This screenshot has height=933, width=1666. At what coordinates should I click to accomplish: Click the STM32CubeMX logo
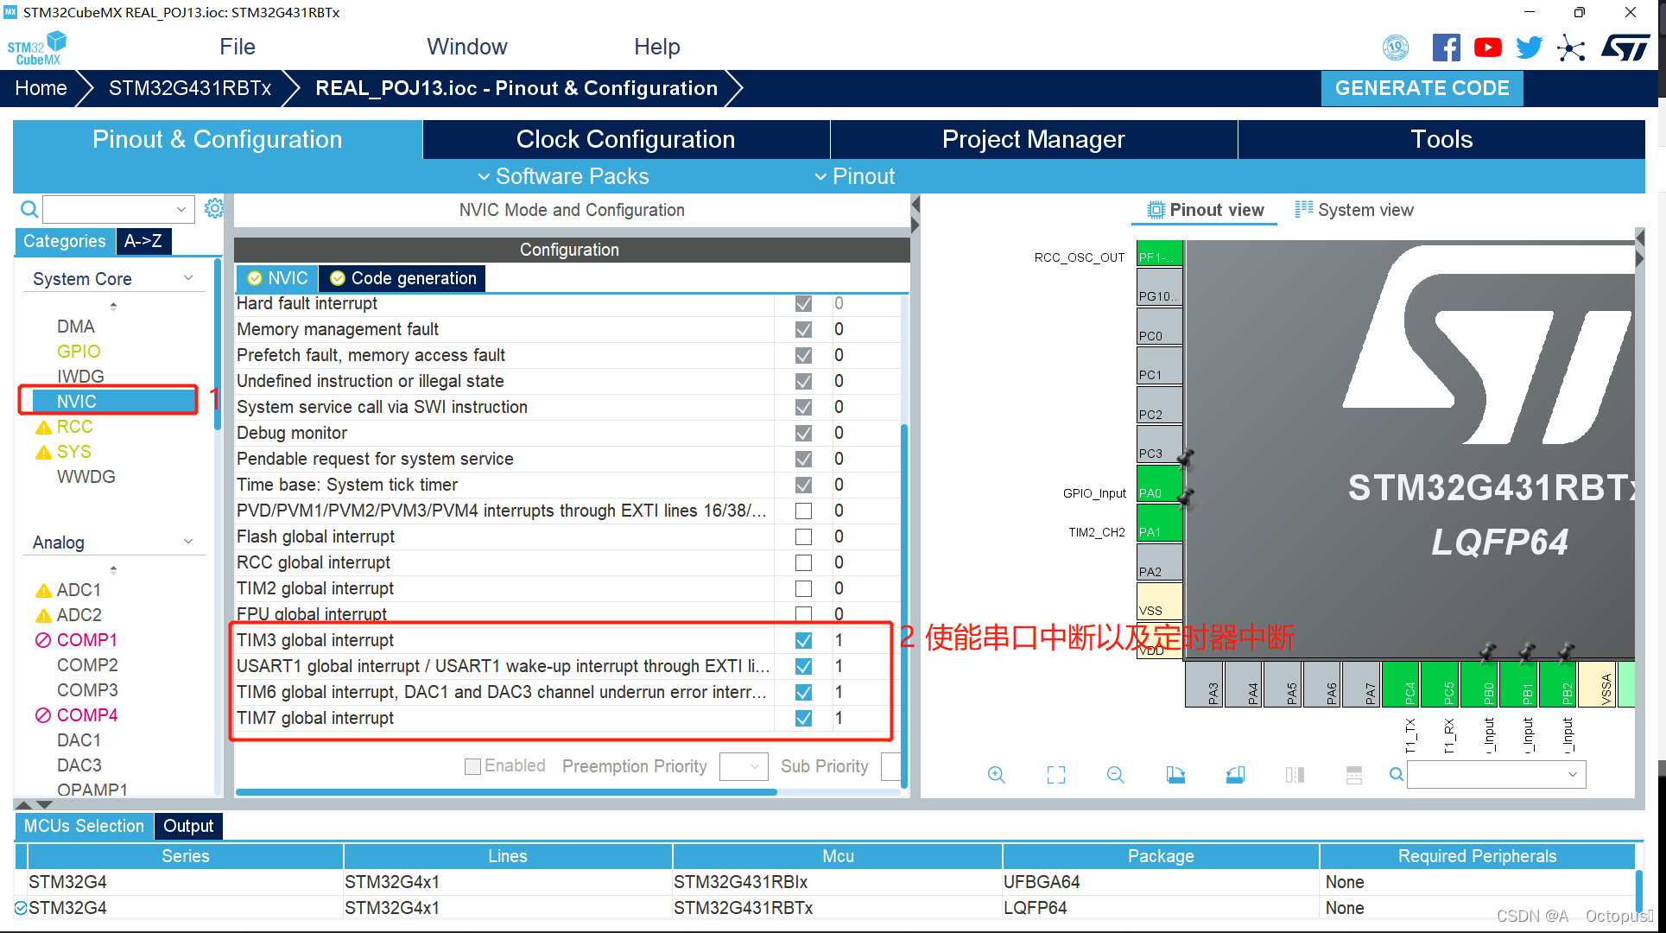pos(37,48)
